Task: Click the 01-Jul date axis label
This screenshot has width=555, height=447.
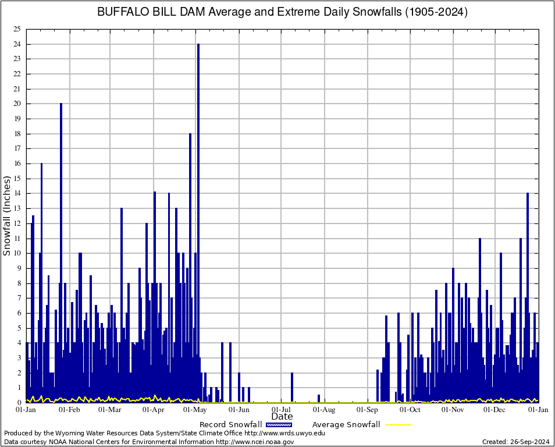Action: click(282, 410)
